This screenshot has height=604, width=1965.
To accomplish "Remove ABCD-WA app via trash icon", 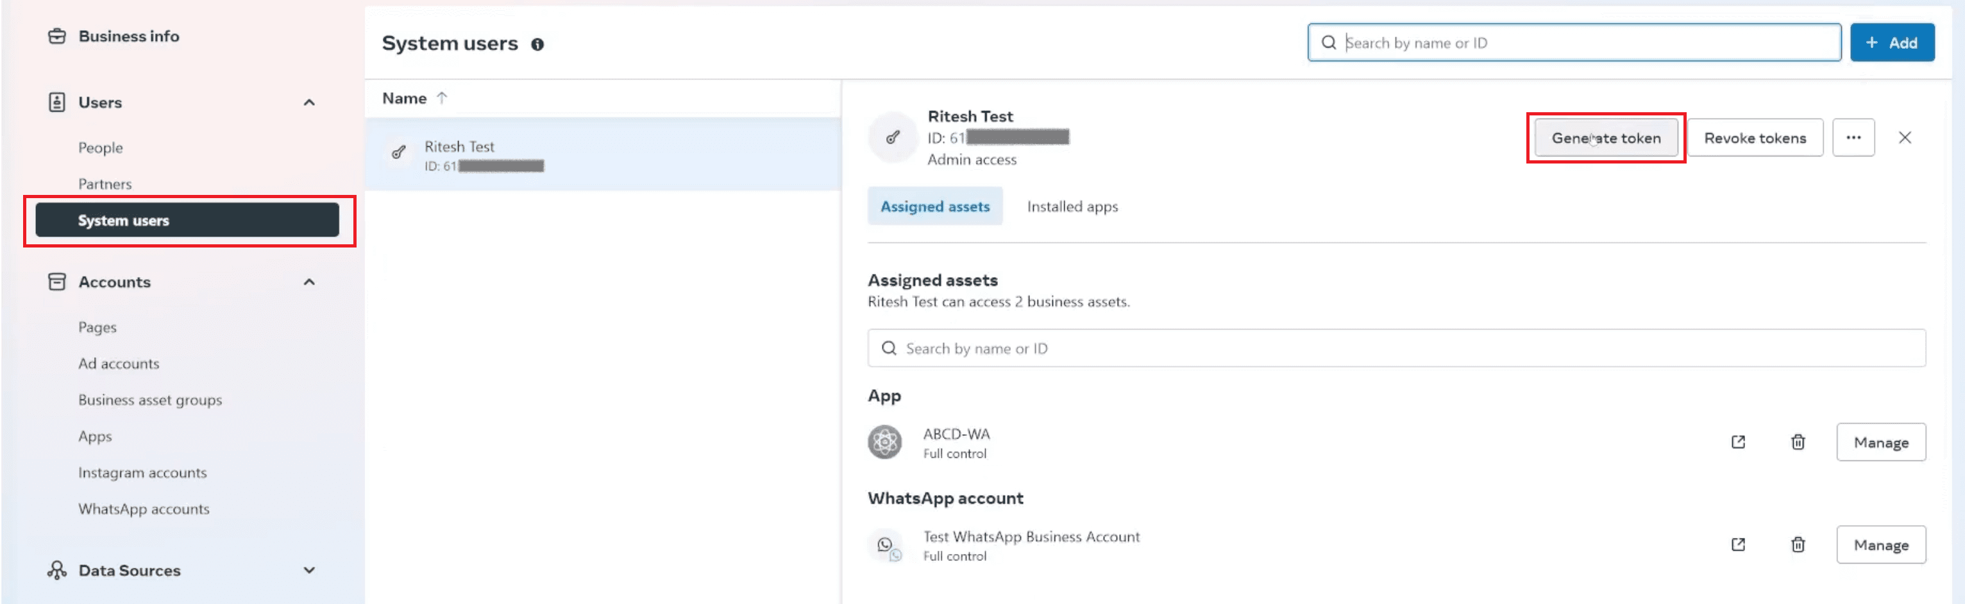I will pos(1797,442).
